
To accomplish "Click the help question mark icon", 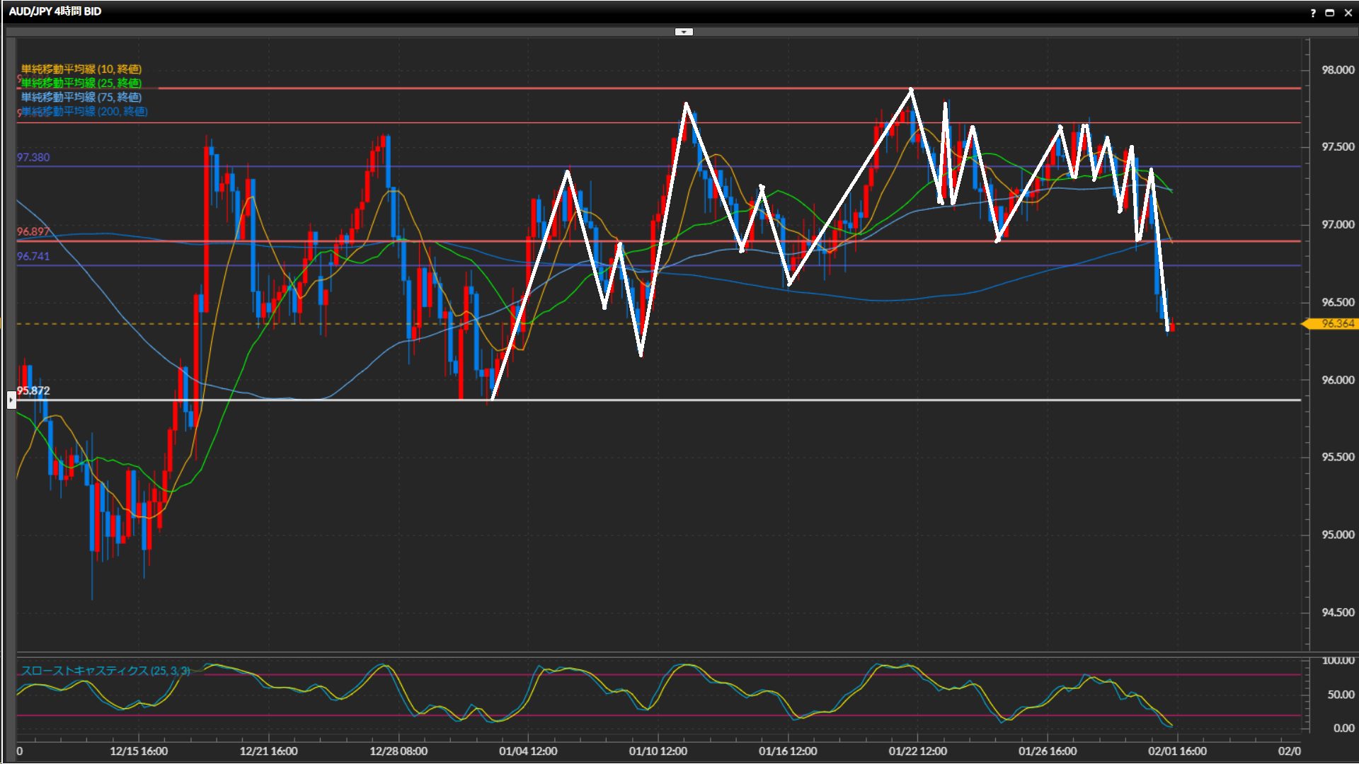I will click(1313, 13).
